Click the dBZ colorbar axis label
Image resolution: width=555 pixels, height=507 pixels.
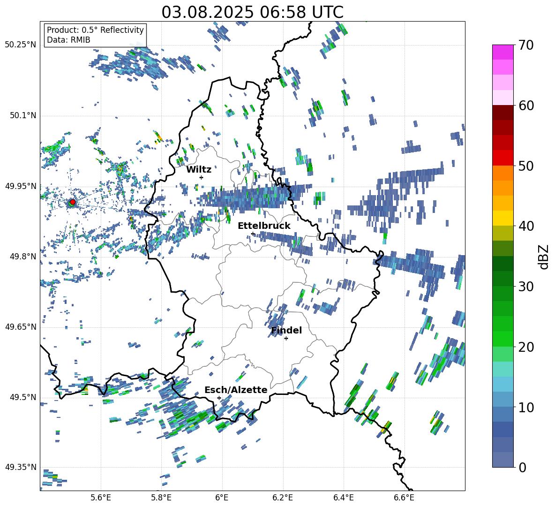tap(544, 257)
